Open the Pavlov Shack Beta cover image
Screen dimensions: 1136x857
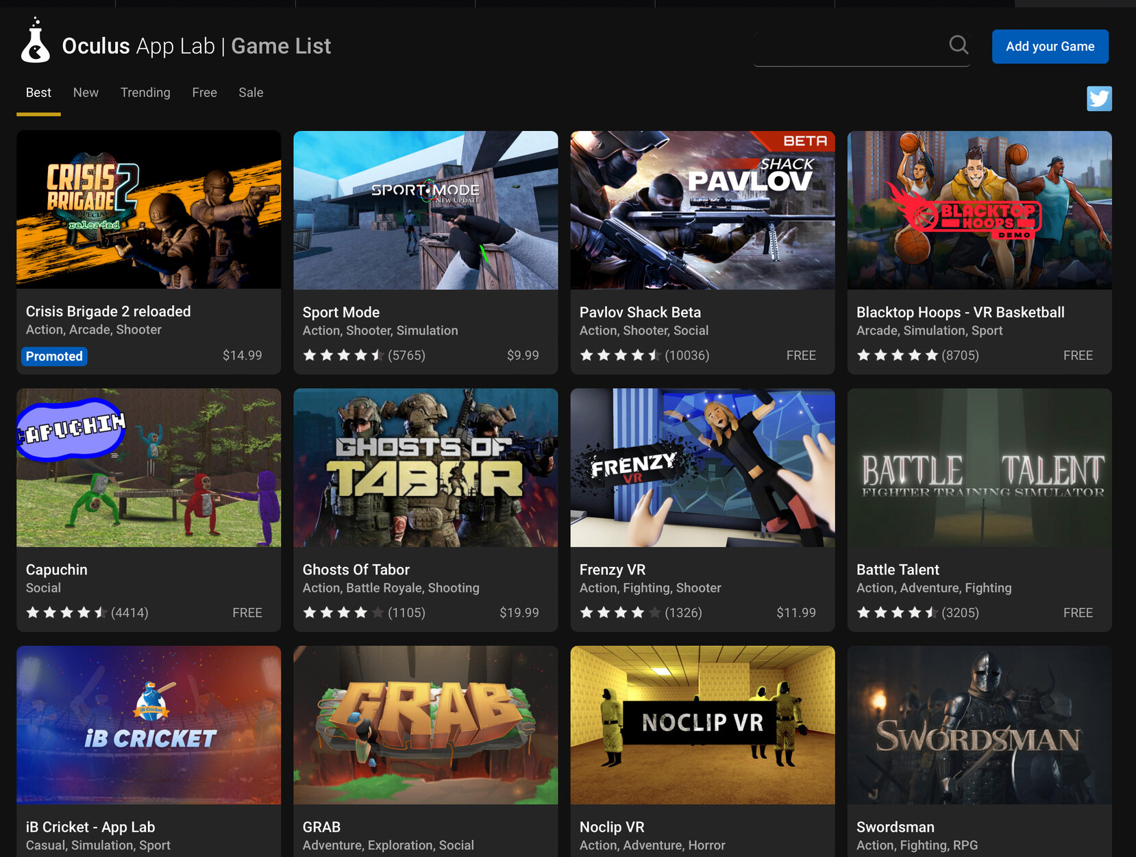tap(702, 210)
